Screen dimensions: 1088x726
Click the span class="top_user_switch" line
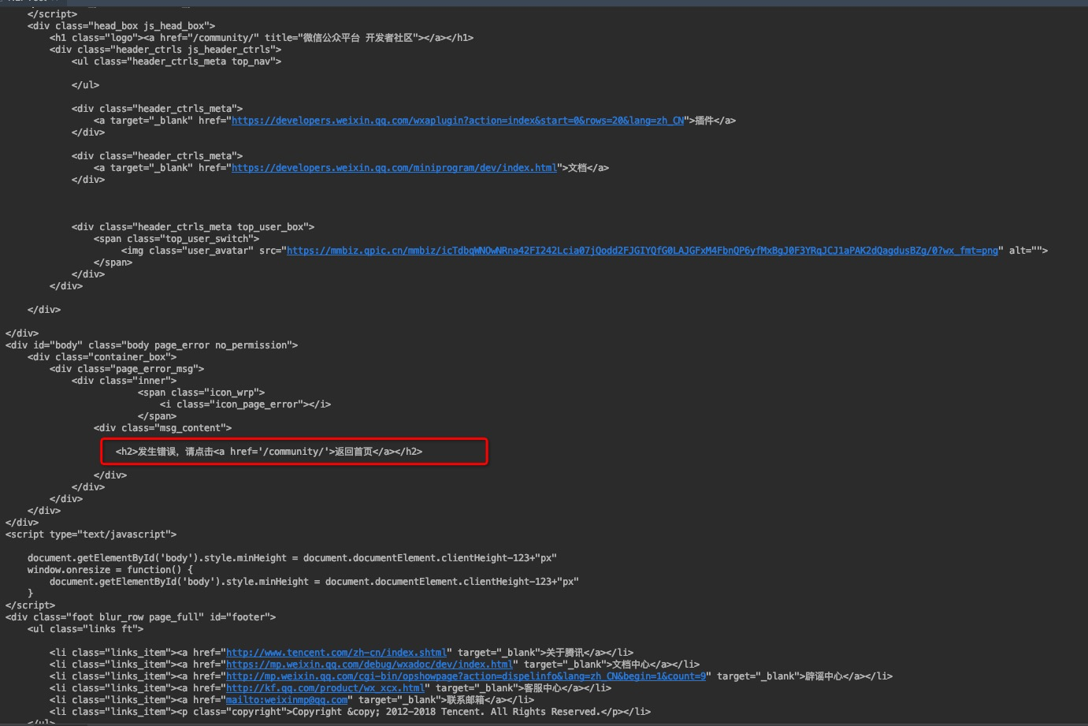tap(176, 239)
